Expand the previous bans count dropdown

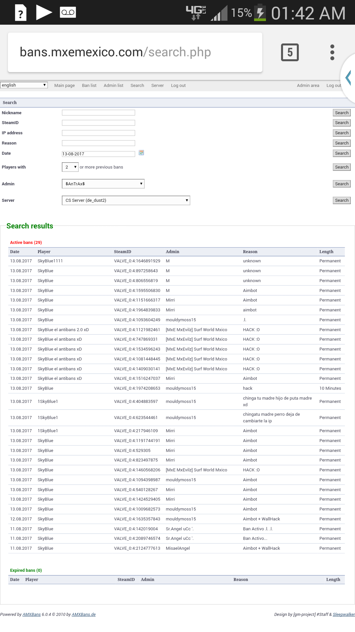click(70, 167)
